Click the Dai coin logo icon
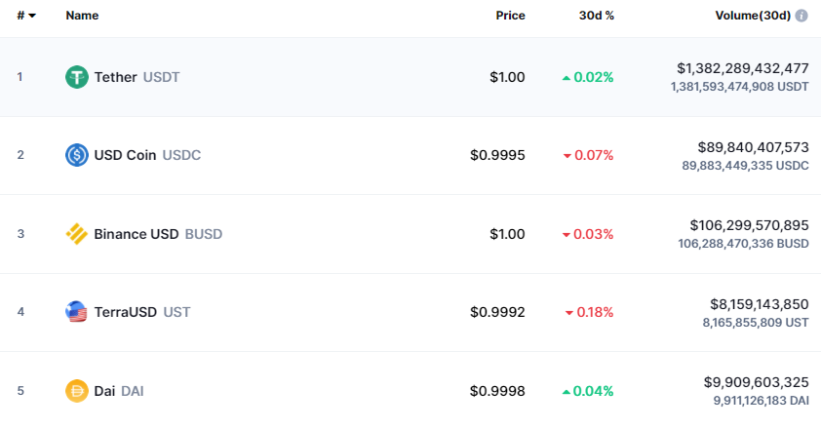The height and width of the screenshot is (429, 821). point(77,391)
